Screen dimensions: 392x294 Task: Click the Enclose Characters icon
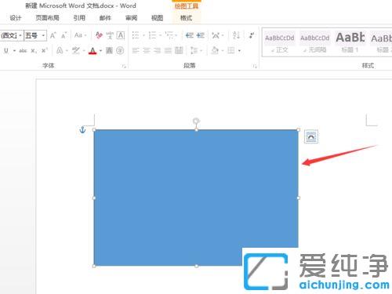tap(120, 50)
